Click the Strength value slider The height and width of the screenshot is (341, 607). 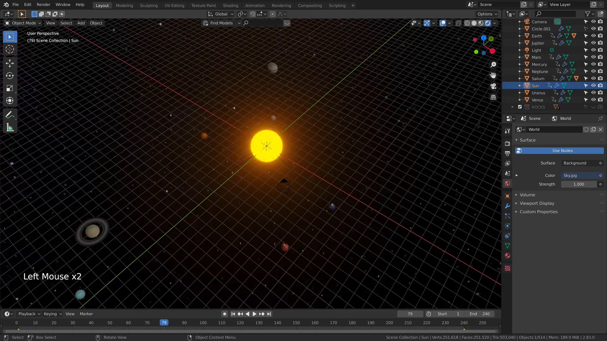(579, 184)
